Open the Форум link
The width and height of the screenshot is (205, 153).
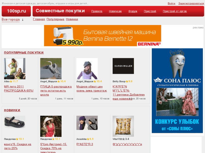point(133,11)
